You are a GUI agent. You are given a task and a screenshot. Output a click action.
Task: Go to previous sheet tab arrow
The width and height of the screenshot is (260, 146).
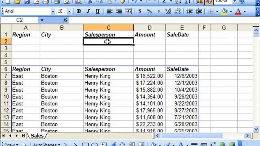pos(10,136)
